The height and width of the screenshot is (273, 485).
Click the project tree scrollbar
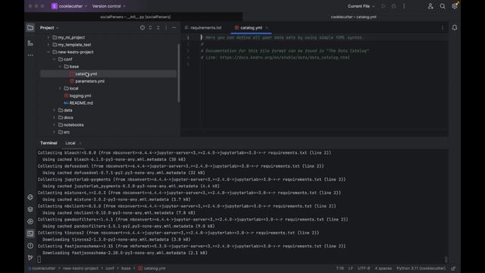pyautogui.click(x=179, y=73)
